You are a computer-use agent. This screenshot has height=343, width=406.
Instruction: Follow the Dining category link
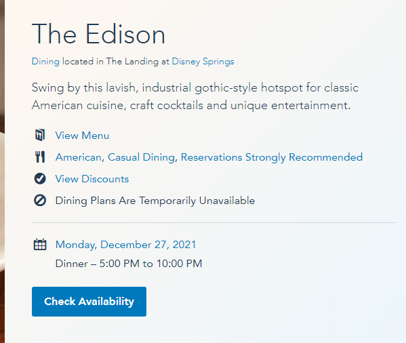[x=45, y=62]
